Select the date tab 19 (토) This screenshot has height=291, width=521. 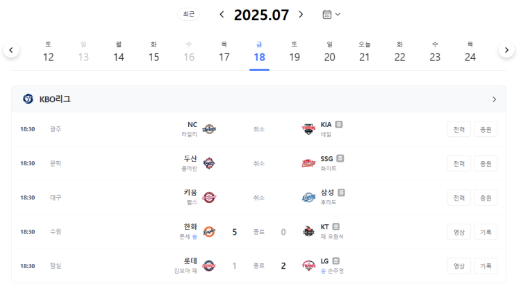[295, 53]
